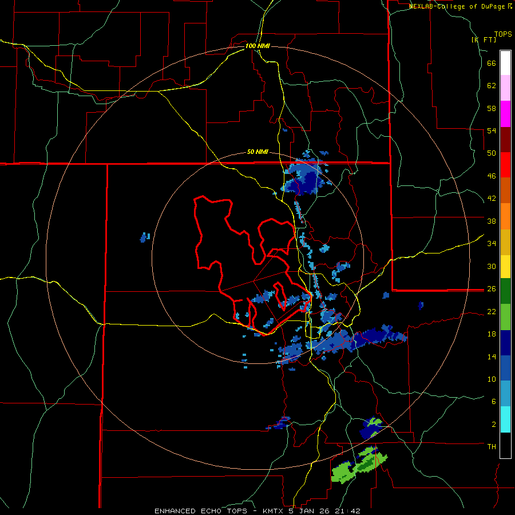Click the 38 legend value
This screenshot has height=515, width=515.
[x=492, y=221]
